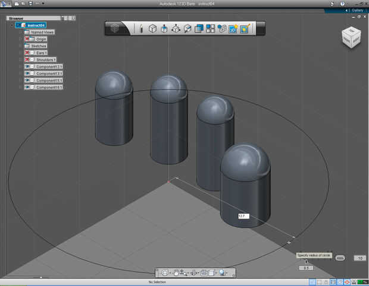Select Component16:1 in the browser
The width and height of the screenshot is (369, 286).
[49, 87]
